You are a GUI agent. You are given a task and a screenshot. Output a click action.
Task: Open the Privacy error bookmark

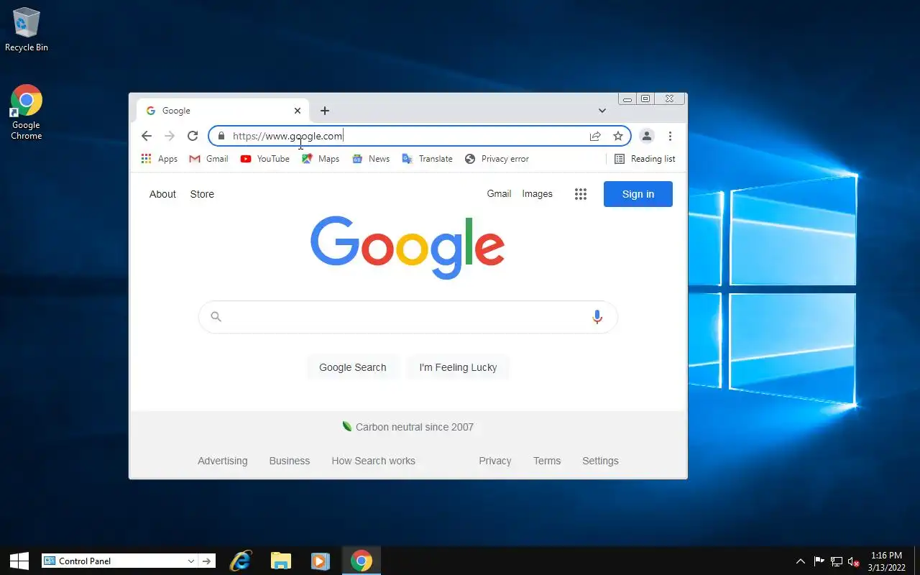[497, 159]
